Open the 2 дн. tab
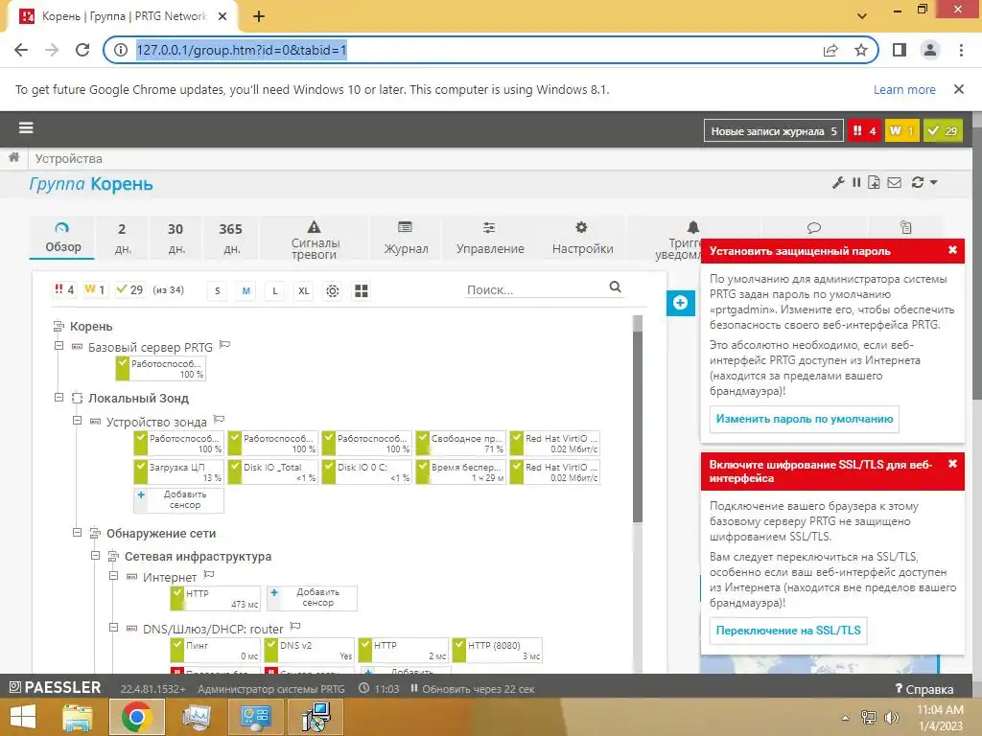Viewport: 982px width, 736px height. click(122, 238)
